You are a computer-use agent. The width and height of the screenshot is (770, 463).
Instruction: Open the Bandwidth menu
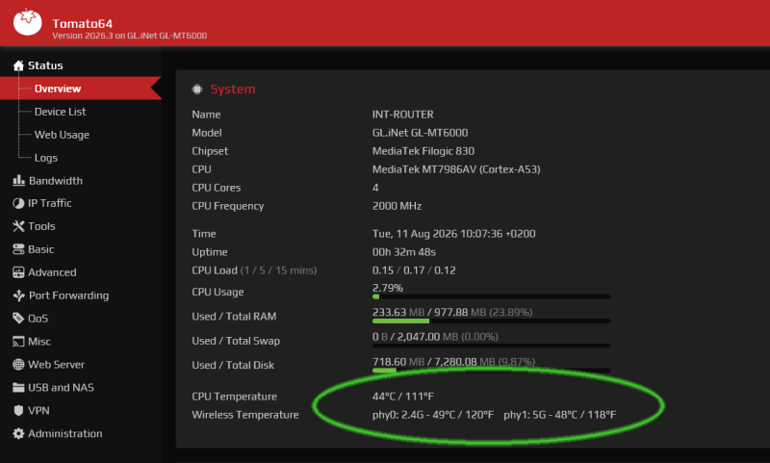(x=56, y=181)
